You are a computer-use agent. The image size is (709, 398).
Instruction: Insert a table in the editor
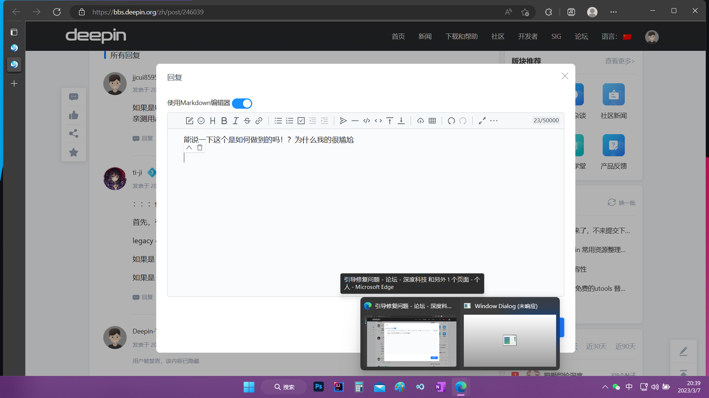point(432,121)
